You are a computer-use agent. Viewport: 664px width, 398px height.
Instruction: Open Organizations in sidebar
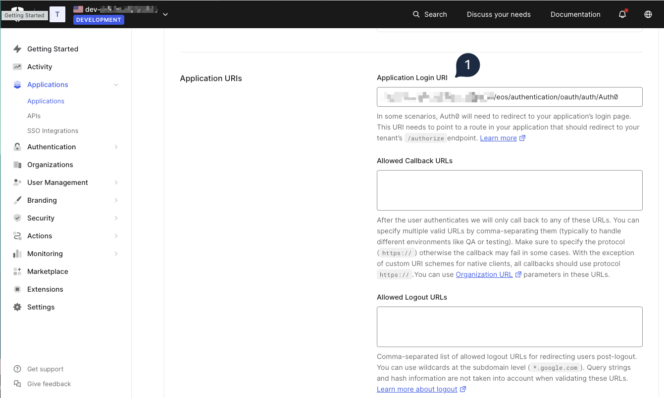coord(50,165)
